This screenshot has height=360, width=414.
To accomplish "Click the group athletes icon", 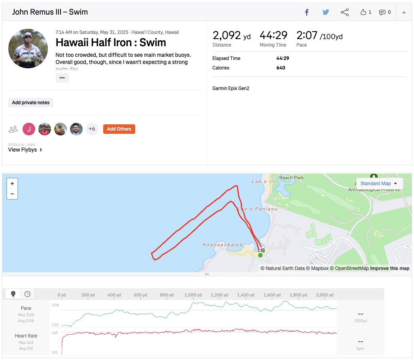I will 13,129.
